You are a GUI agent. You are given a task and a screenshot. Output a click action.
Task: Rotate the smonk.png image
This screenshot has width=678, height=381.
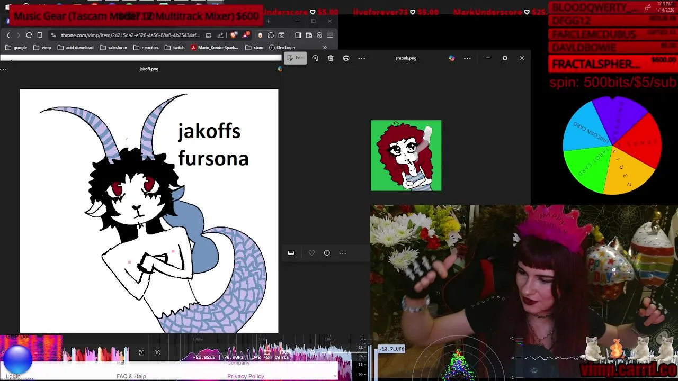[x=315, y=58]
